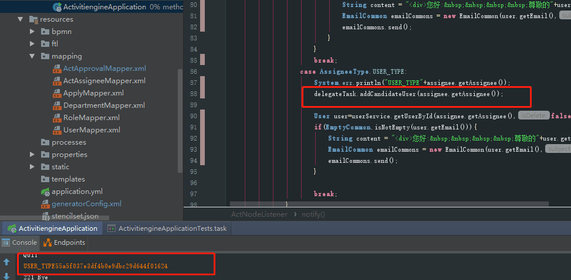571x280 pixels.
Task: Open the Endpoints tab
Action: coord(64,243)
